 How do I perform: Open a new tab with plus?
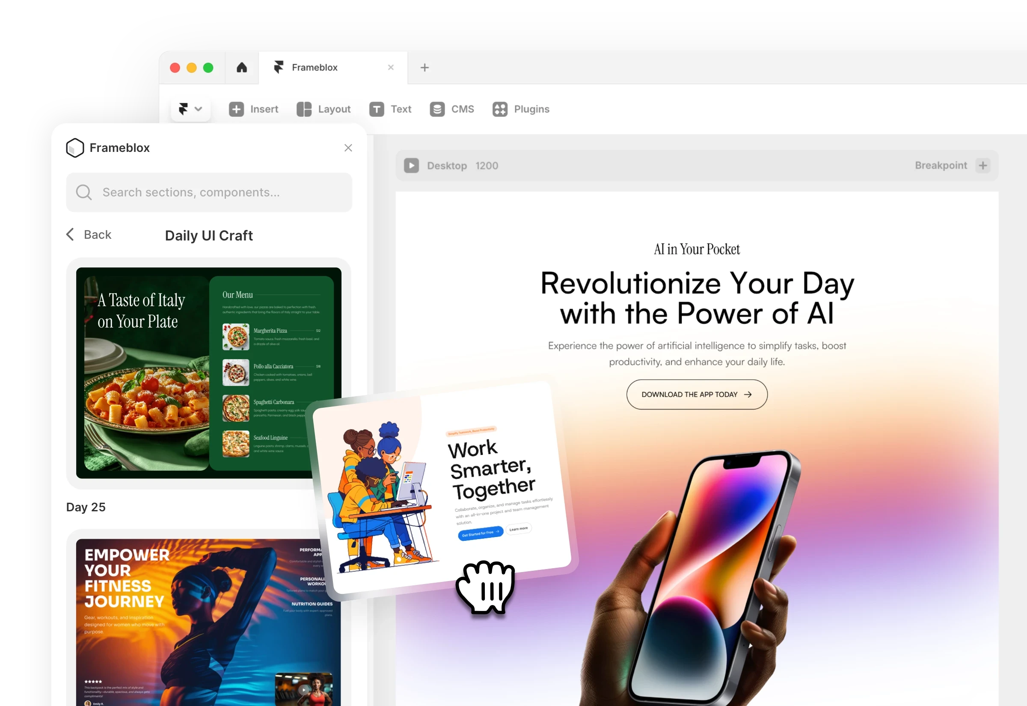[x=424, y=67]
